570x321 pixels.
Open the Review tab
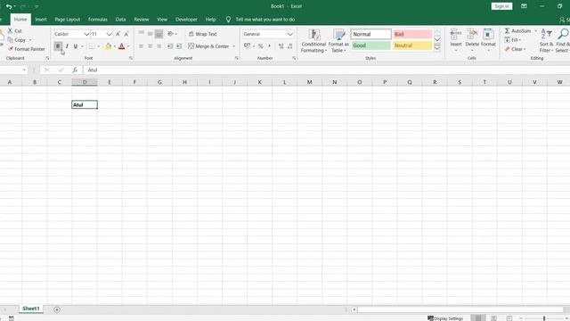(x=142, y=20)
